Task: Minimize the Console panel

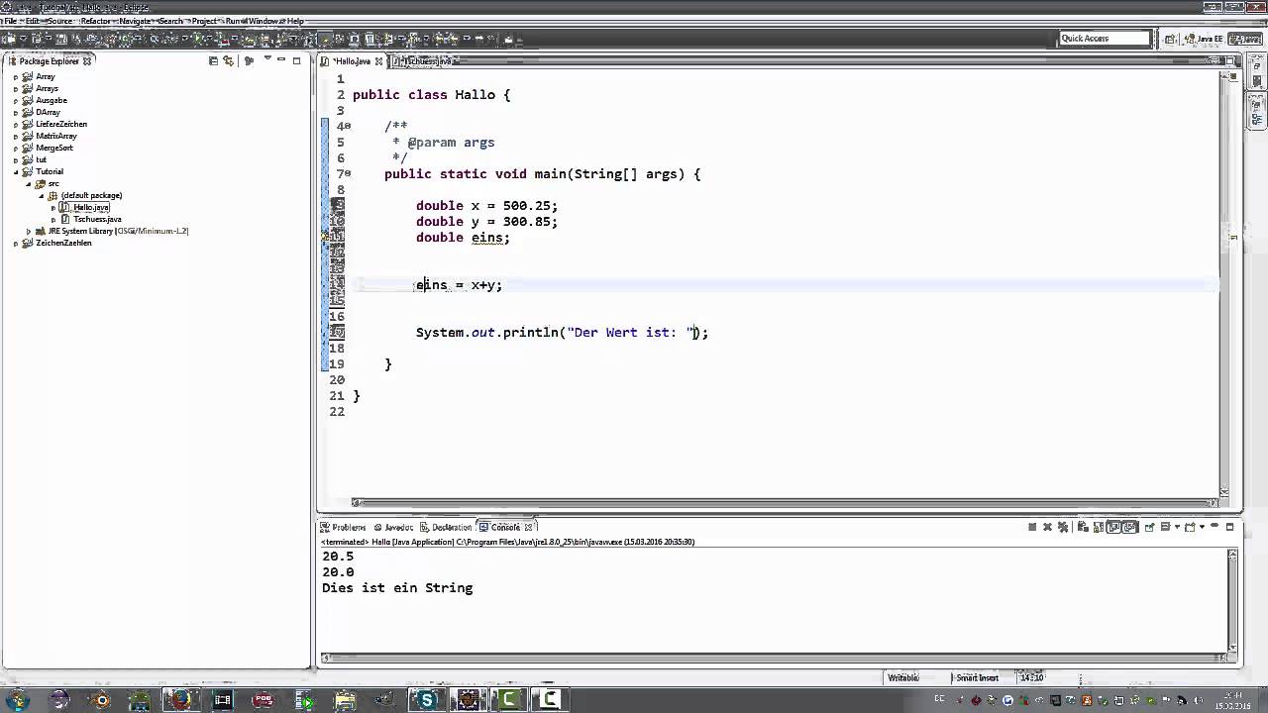Action: point(1215,526)
